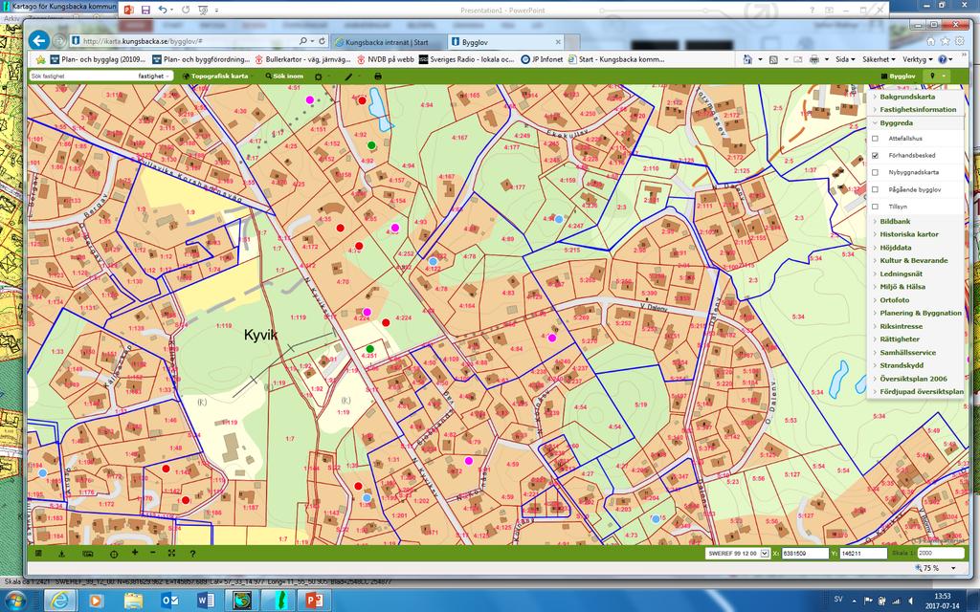Click the download icon in bottom toolbar
This screenshot has width=980, height=612.
[x=62, y=554]
